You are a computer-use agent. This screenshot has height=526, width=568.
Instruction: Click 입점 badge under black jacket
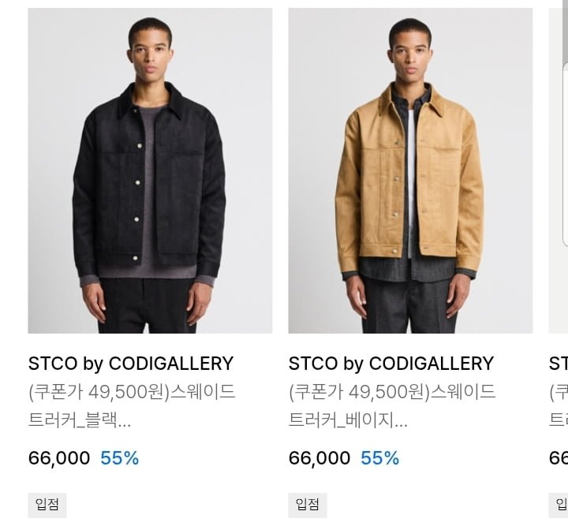(47, 505)
